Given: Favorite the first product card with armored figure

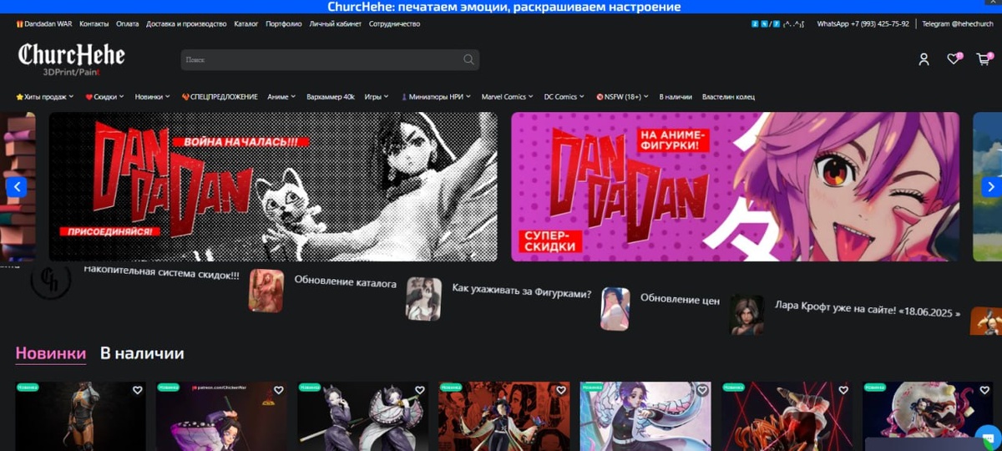Looking at the screenshot, I should (x=138, y=390).
